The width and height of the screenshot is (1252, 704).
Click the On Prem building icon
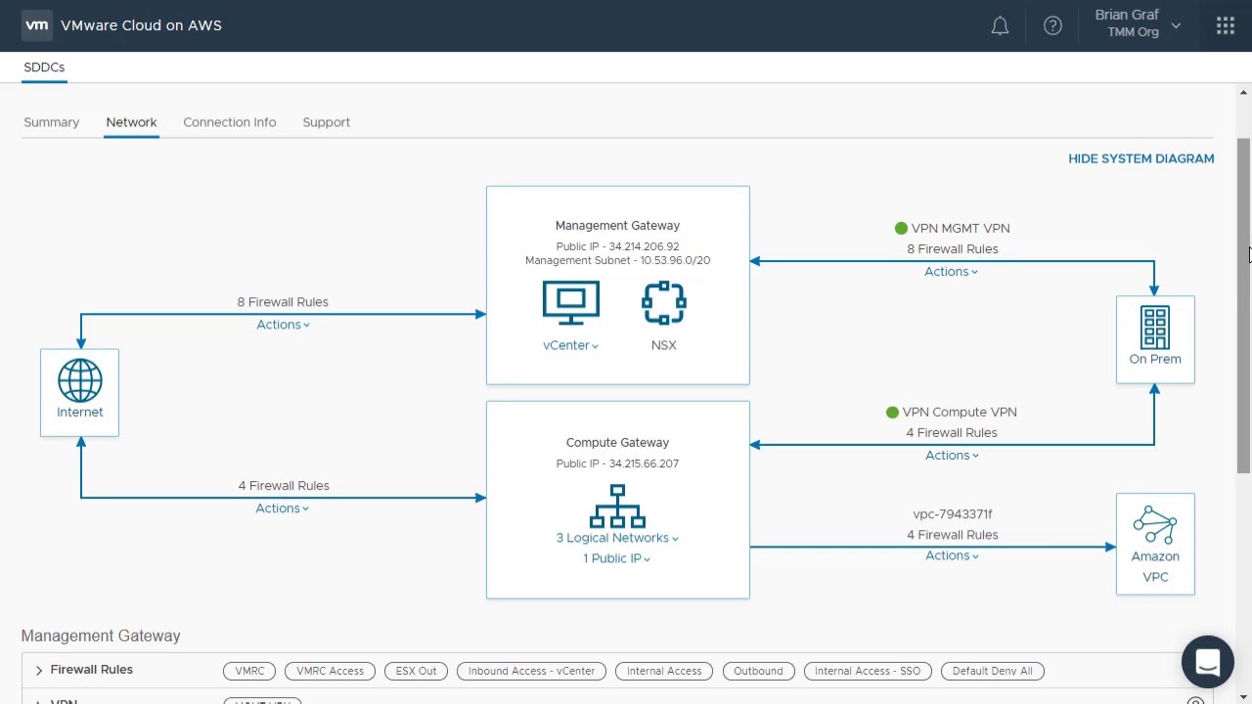(x=1154, y=328)
